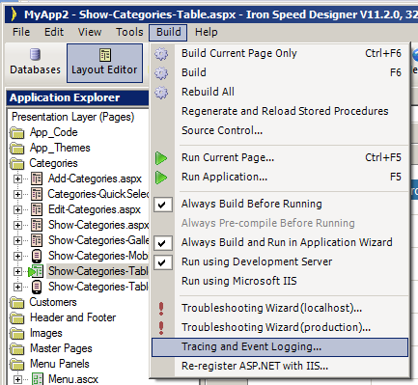Open Tracing and Event Logging...

click(280, 347)
